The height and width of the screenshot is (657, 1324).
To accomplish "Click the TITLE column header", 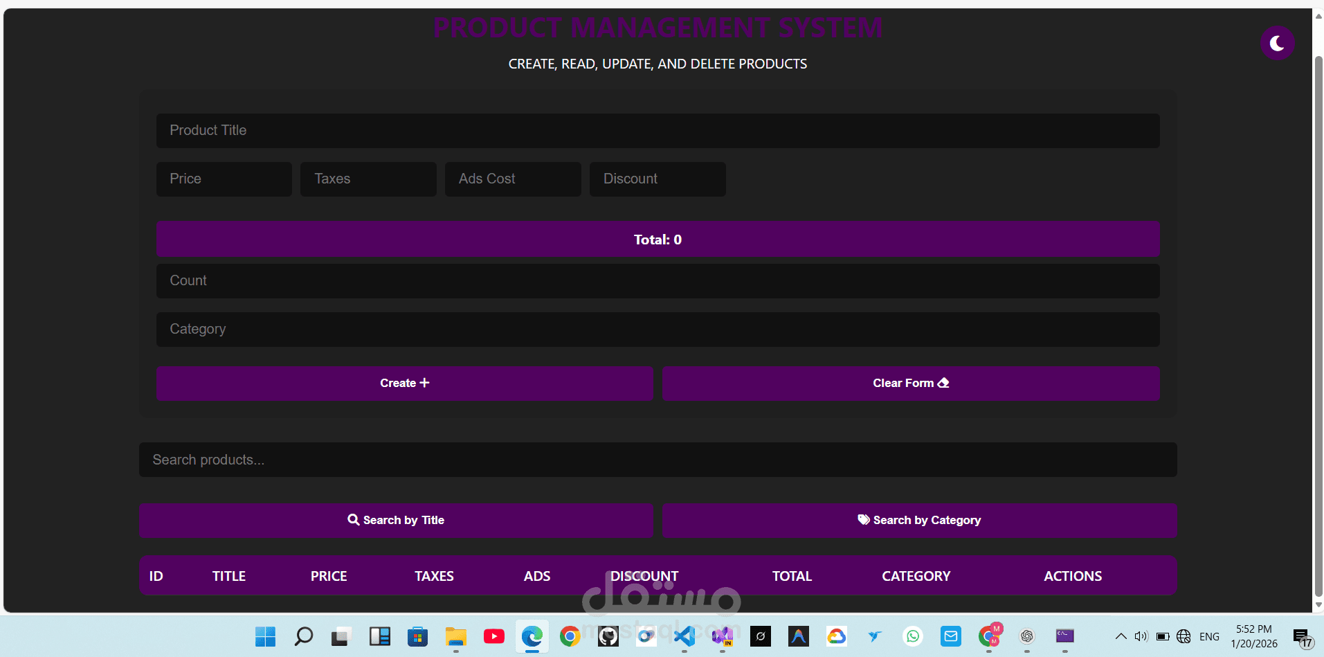I will pyautogui.click(x=229, y=576).
